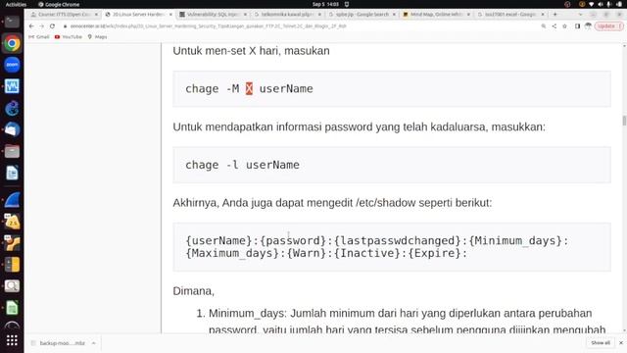Open a new browser tab
This screenshot has height=353, width=627.
(555, 15)
